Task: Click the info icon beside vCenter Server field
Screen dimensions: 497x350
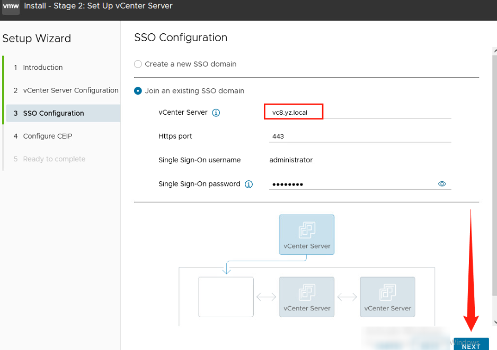Action: [216, 112]
